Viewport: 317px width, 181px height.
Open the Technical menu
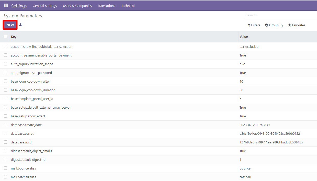[x=128, y=5]
